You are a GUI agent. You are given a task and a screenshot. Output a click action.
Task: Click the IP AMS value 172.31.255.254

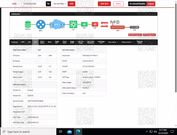[88, 66]
